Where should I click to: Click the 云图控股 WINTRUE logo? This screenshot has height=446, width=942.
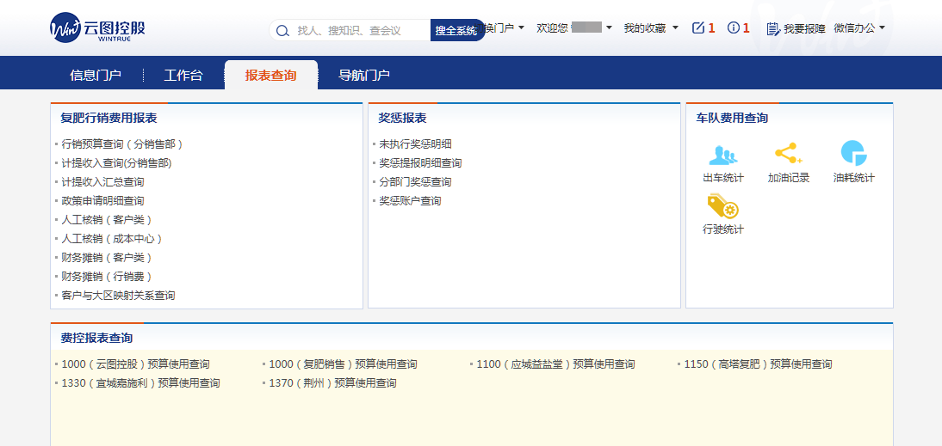(98, 28)
